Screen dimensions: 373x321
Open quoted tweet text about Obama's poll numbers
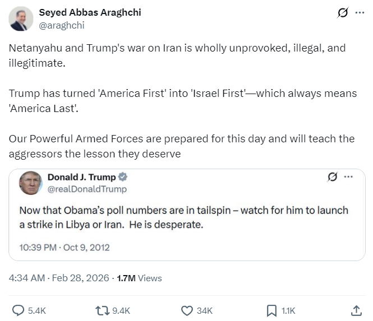point(183,217)
